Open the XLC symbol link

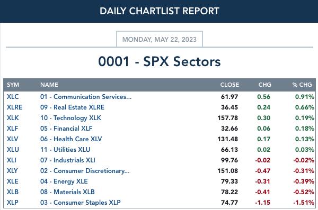point(13,97)
